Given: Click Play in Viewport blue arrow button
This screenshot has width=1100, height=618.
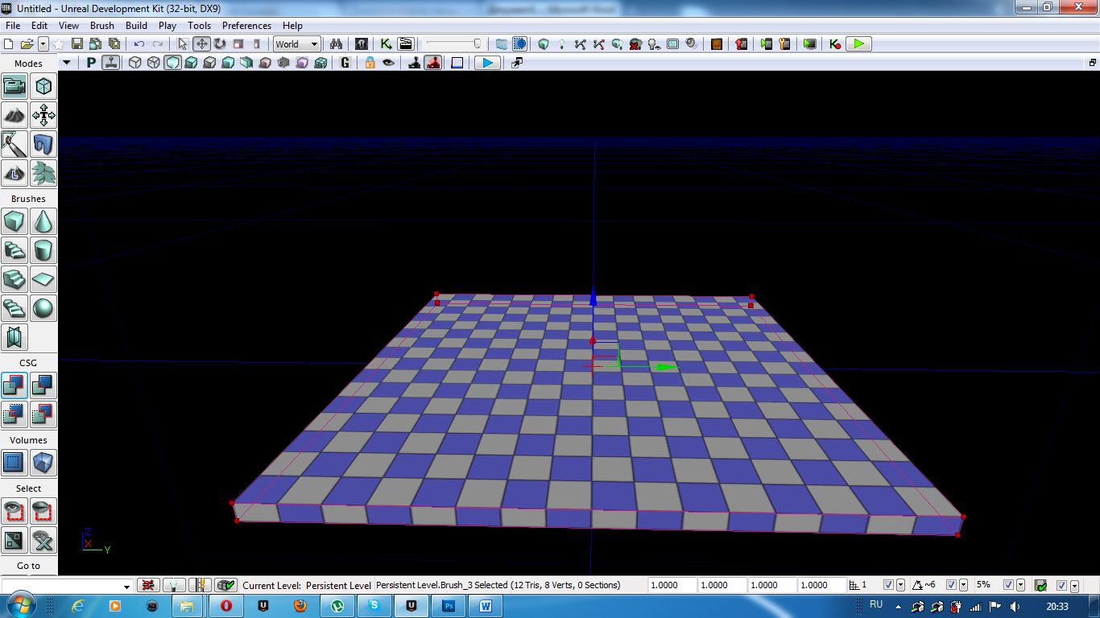Looking at the screenshot, I should [x=486, y=63].
